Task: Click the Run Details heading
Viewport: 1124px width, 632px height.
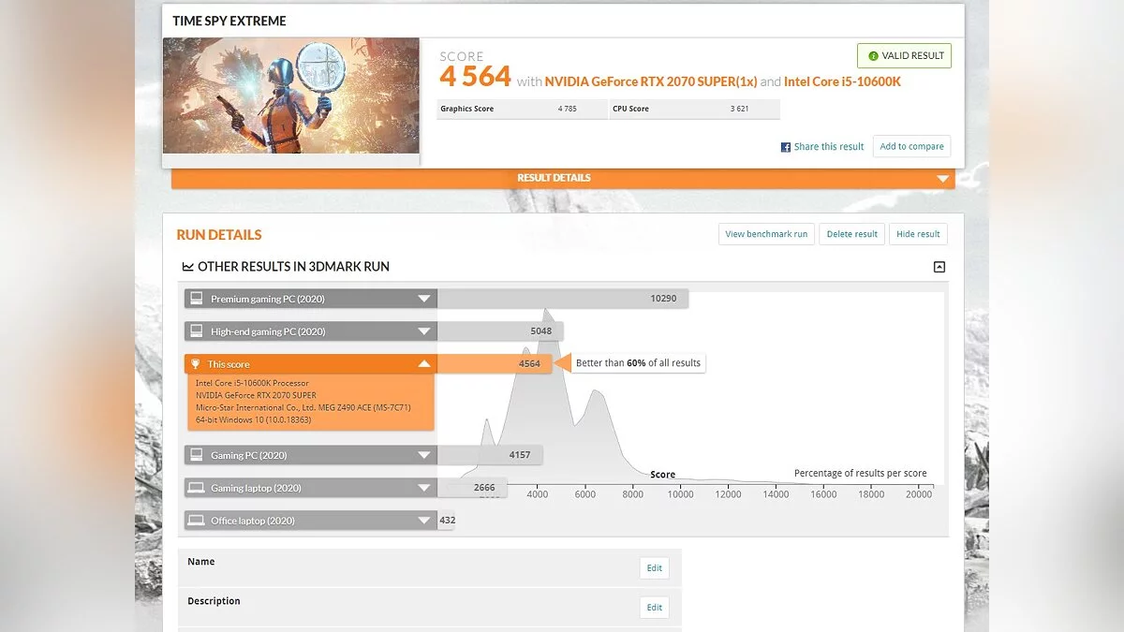Action: point(219,235)
